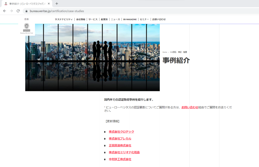
Task: Click the tab favicon for 事例紹介
Action: [x=6, y=4]
